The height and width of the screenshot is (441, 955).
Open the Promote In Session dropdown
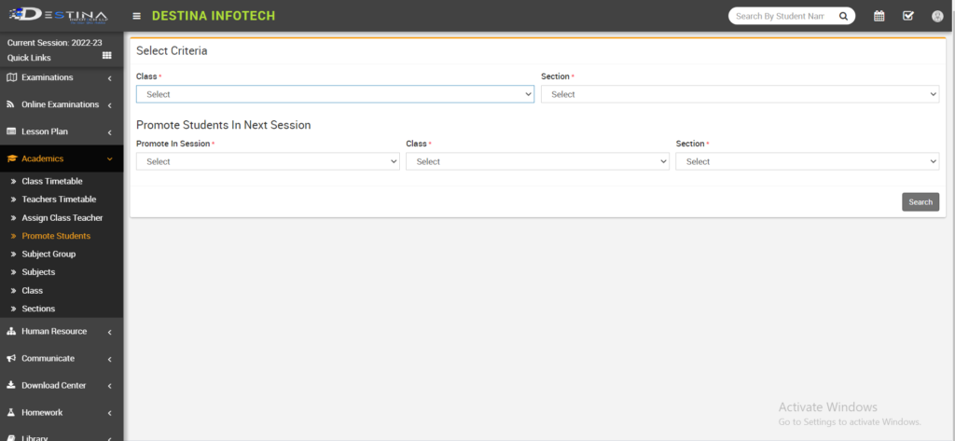268,161
